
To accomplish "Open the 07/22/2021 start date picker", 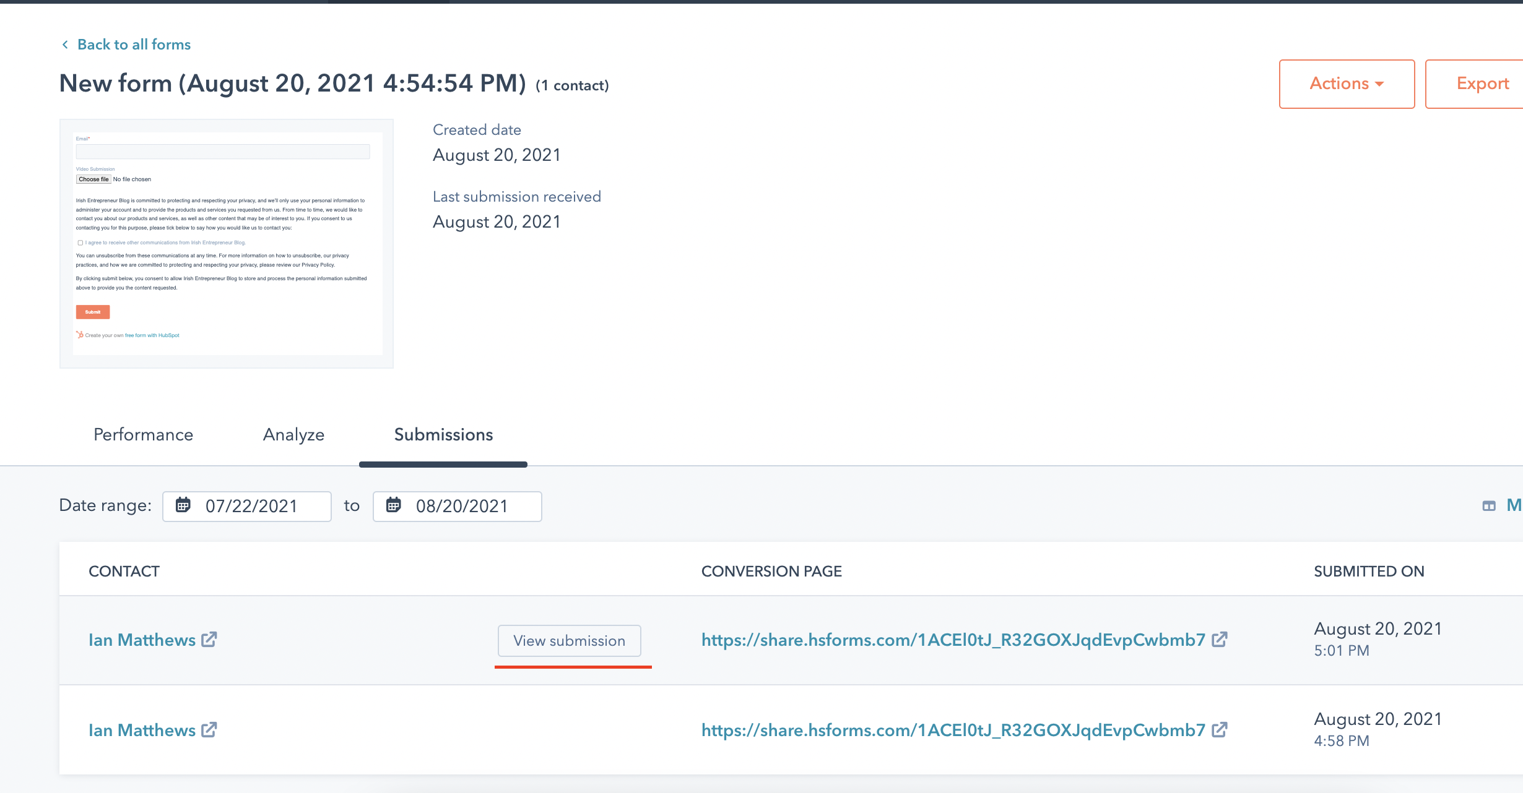I will tap(251, 507).
